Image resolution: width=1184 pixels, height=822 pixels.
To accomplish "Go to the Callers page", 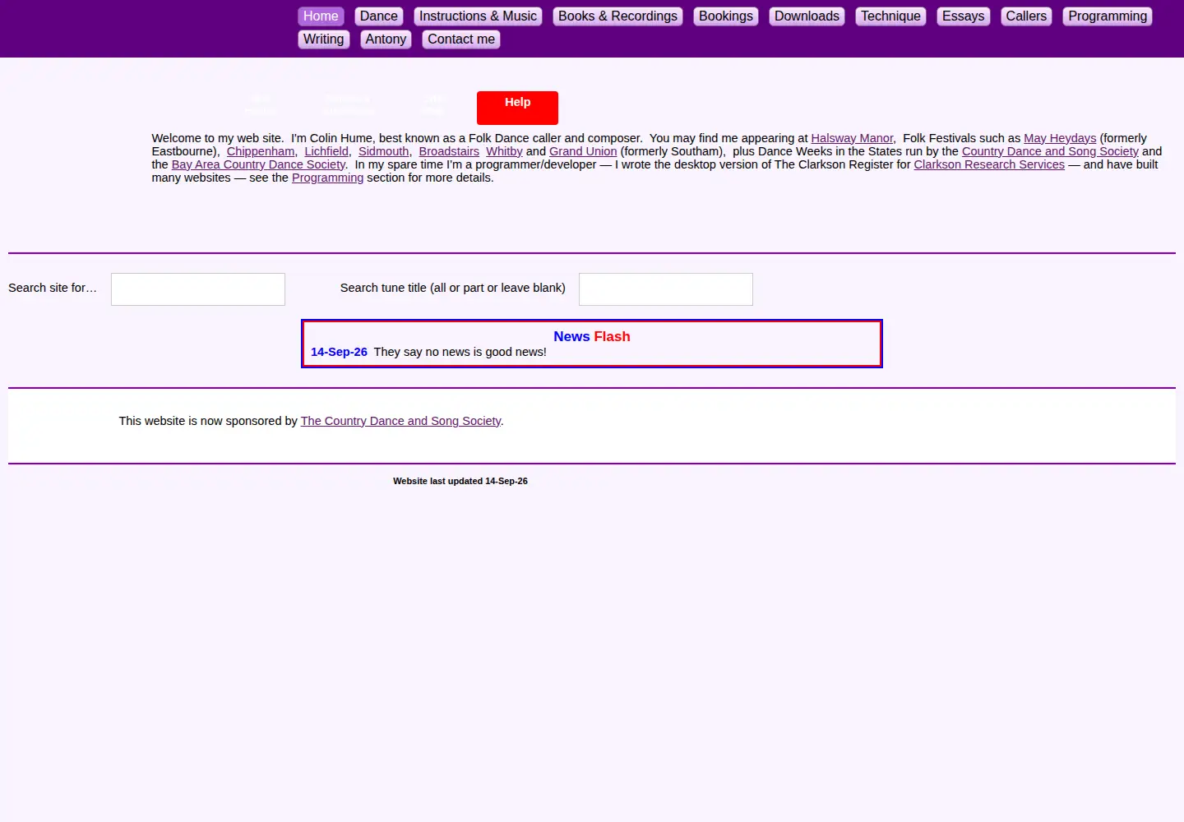I will pyautogui.click(x=1026, y=16).
